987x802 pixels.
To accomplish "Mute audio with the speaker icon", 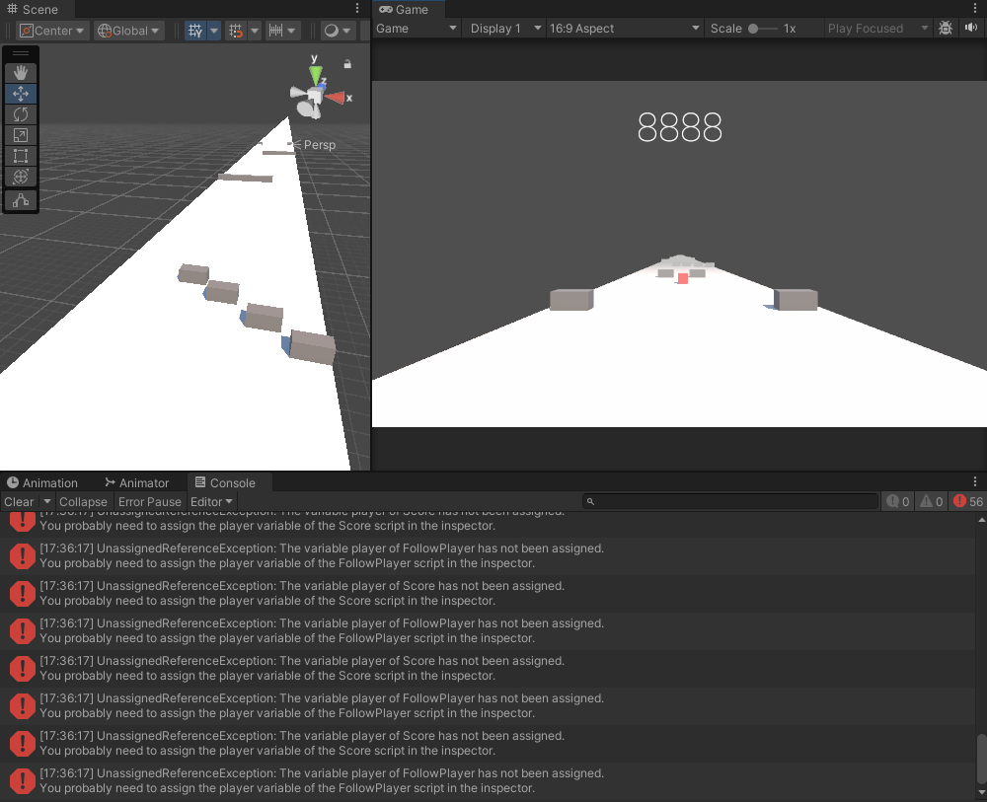I will pos(971,29).
